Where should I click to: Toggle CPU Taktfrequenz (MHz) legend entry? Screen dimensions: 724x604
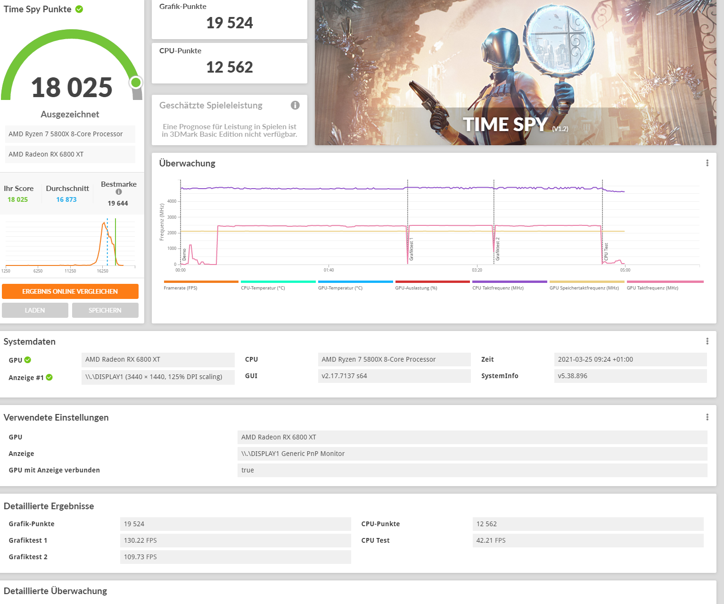[510, 286]
